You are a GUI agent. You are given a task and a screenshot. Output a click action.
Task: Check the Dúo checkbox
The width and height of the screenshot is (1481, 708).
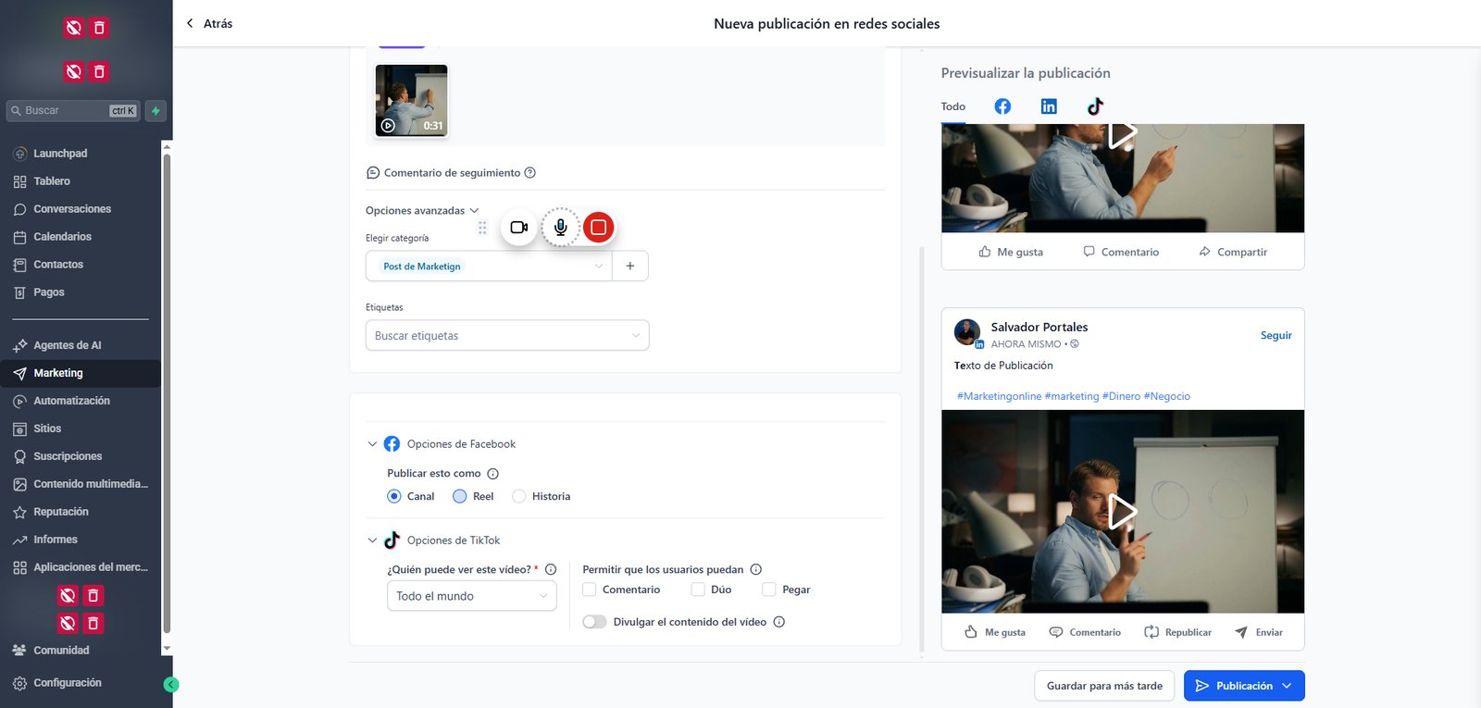tap(698, 590)
